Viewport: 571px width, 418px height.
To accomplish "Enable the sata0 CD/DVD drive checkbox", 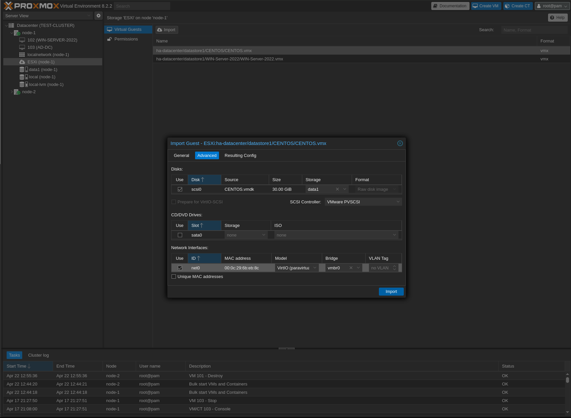I will tap(180, 235).
